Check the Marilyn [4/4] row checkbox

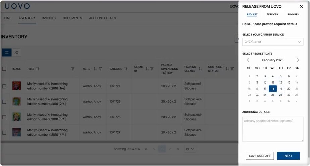coord(4,133)
